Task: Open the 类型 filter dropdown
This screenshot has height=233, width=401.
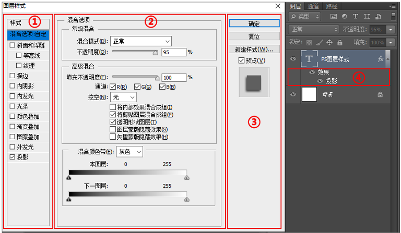Action: coord(305,17)
